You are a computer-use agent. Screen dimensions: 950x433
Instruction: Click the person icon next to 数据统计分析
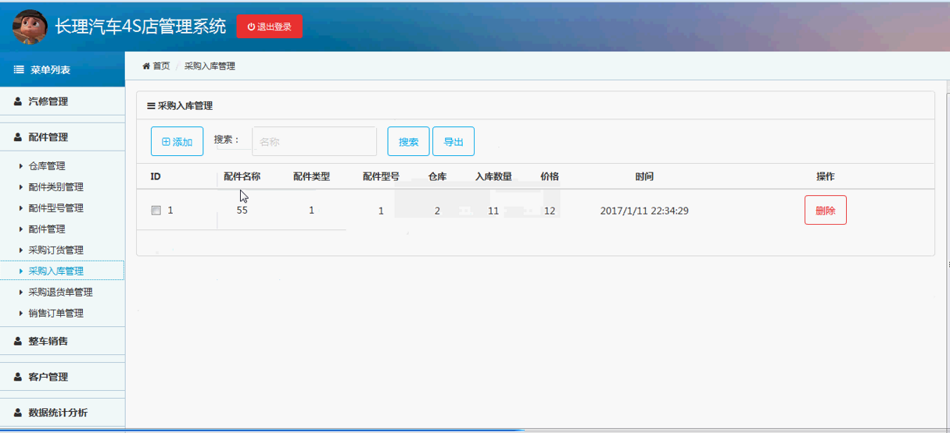coord(18,413)
